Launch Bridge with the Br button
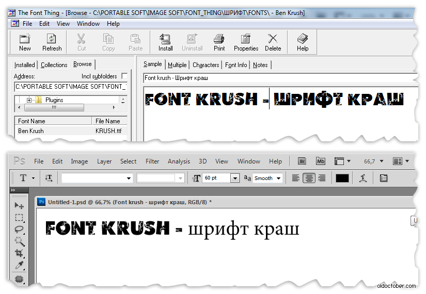This screenshot has height=294, width=426. pyautogui.click(x=302, y=161)
